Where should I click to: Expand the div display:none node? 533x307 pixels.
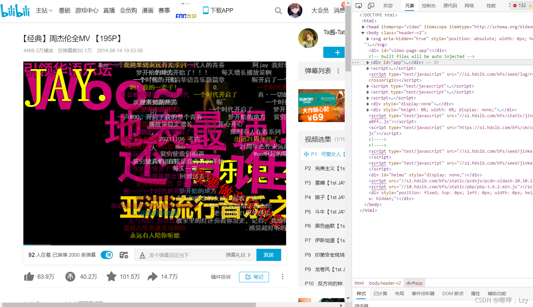[368, 104]
